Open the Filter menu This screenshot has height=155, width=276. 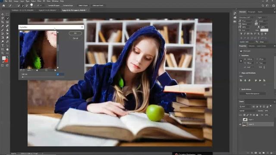[39, 1]
